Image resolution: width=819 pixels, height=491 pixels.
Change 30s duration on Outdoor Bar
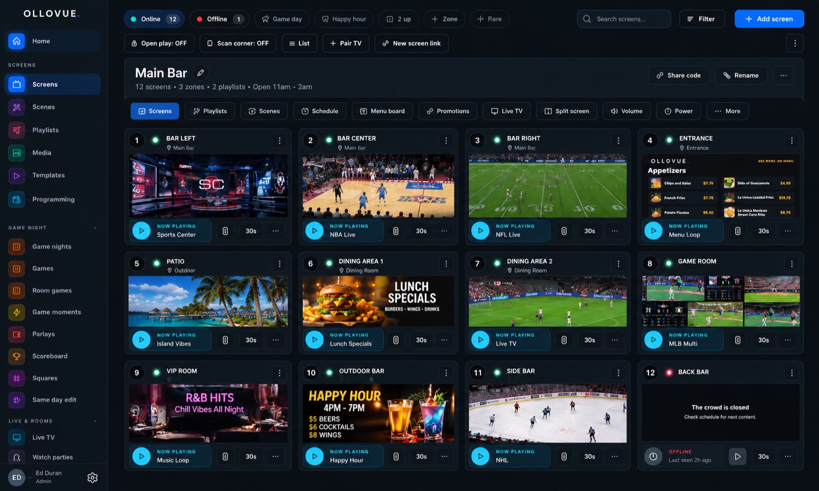coord(421,456)
